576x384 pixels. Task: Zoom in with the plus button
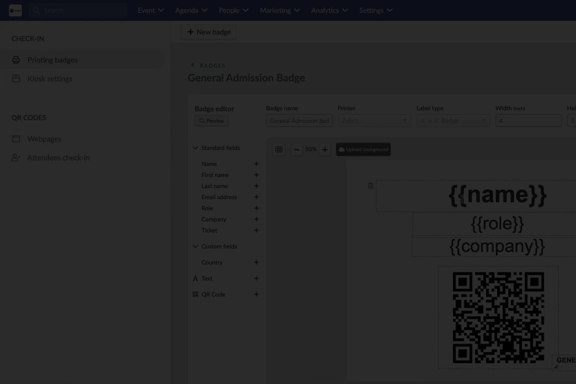(325, 149)
